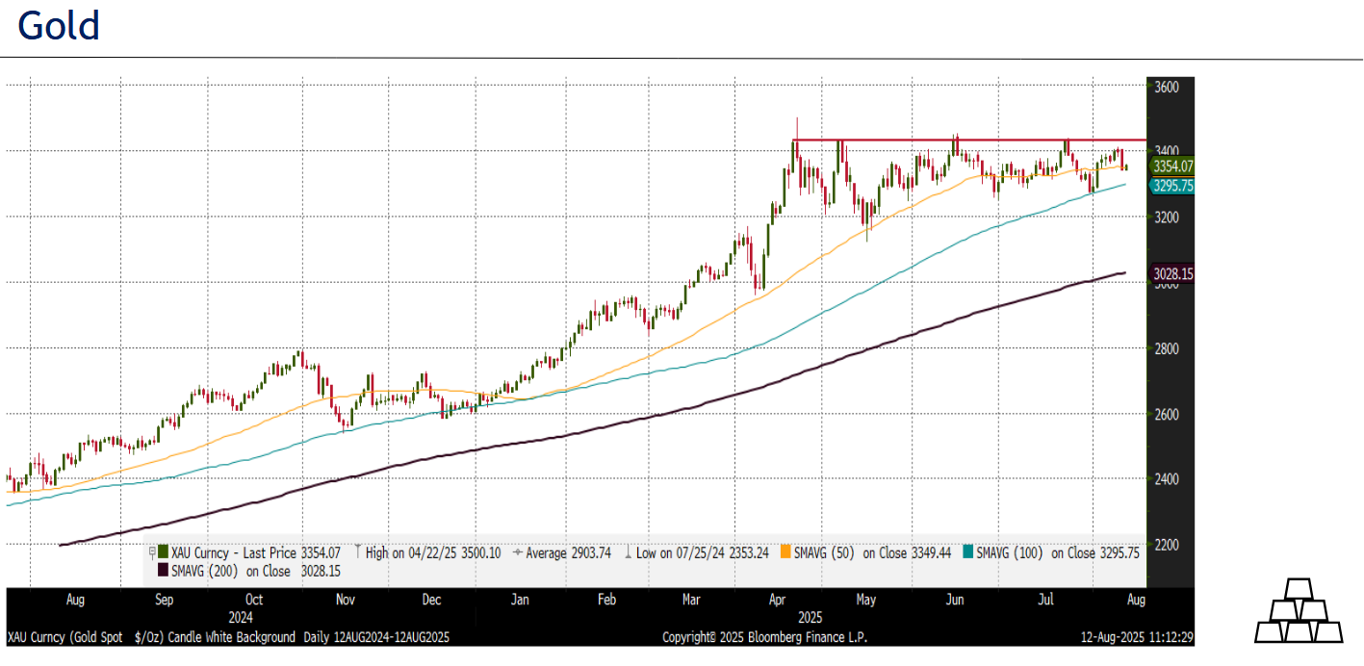Click the legend collapse icon beside XAU Curncy
The height and width of the screenshot is (666, 1364).
coord(151,552)
